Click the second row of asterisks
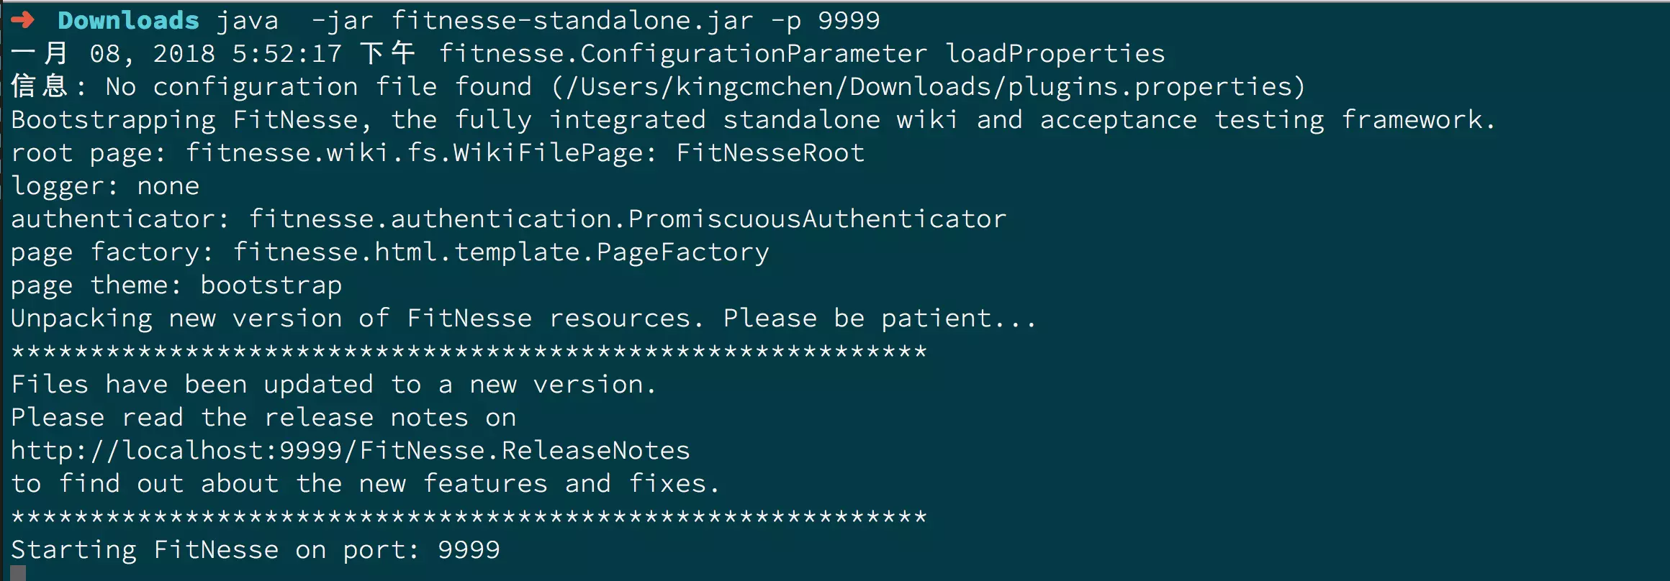The height and width of the screenshot is (581, 1670). tap(469, 517)
